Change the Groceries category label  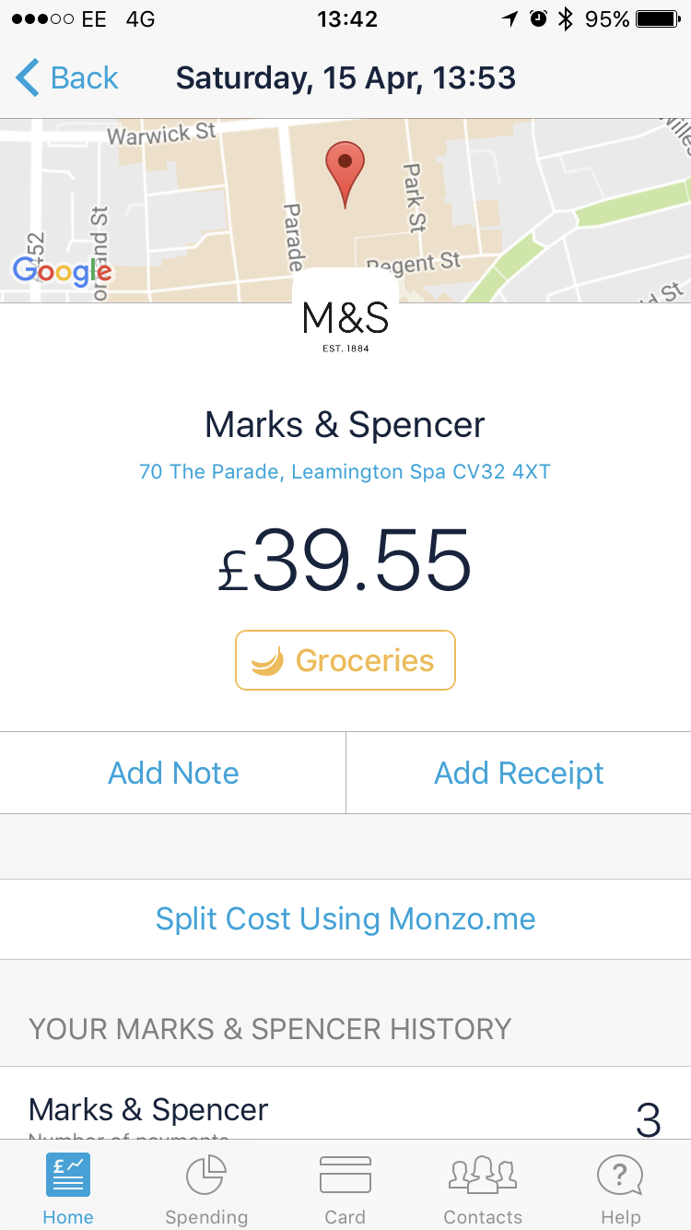[365, 661]
